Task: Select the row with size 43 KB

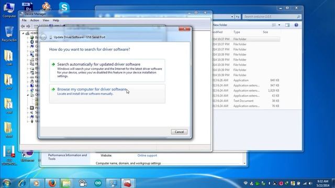Action: [246, 96]
